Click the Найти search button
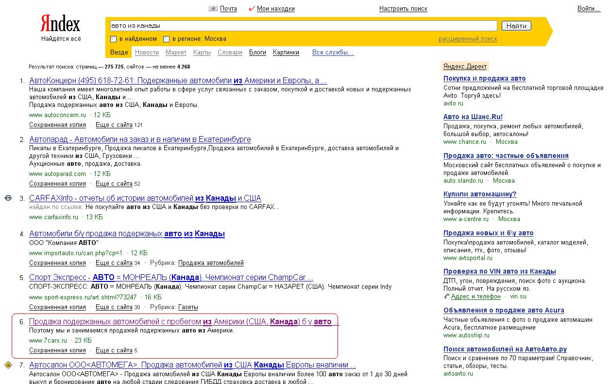The image size is (611, 384). click(516, 26)
